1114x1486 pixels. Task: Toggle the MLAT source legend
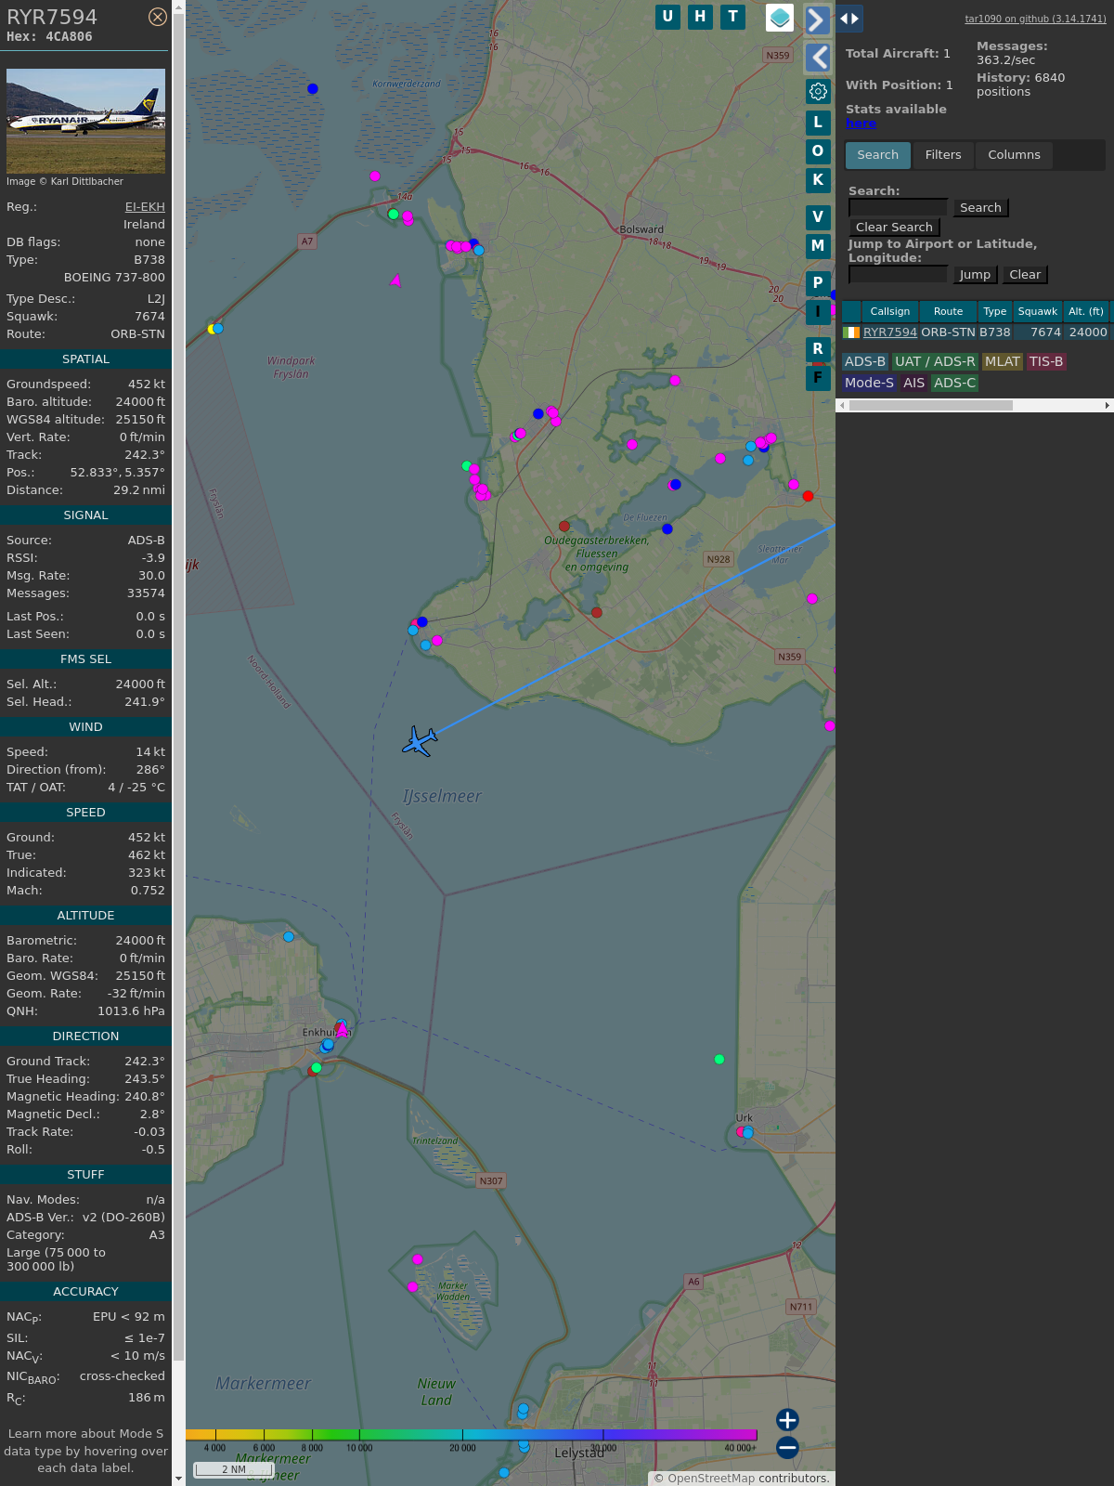1003,362
